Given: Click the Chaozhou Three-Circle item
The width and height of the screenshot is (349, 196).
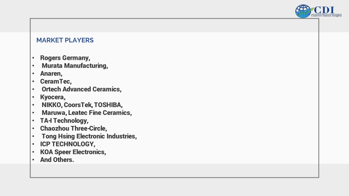Looking at the screenshot, I should [74, 128].
